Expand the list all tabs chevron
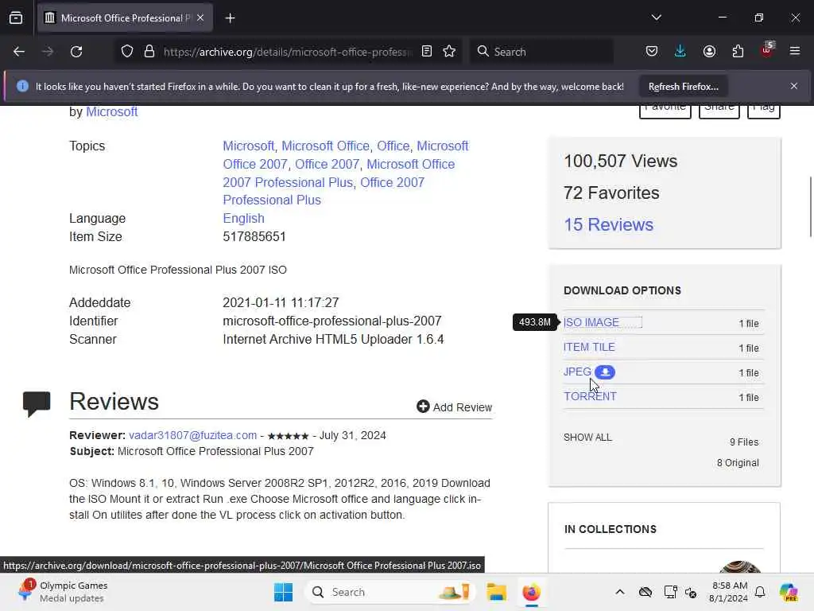The height and width of the screenshot is (611, 814). click(656, 18)
